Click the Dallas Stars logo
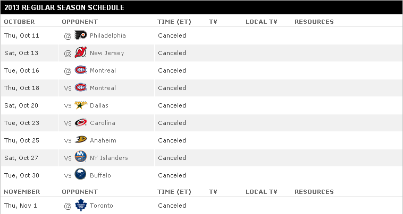The image size is (403, 214). point(81,105)
